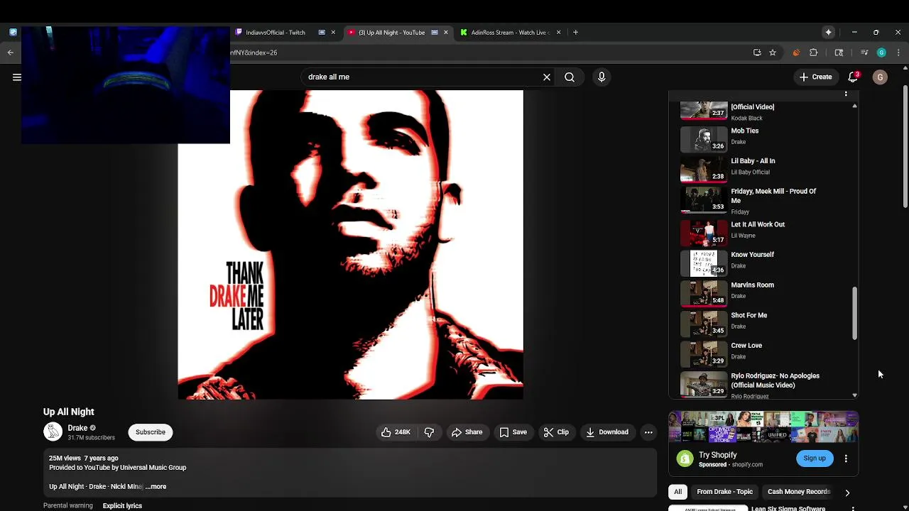This screenshot has width=909, height=511.
Task: Expand the description with ...more
Action: click(x=156, y=487)
